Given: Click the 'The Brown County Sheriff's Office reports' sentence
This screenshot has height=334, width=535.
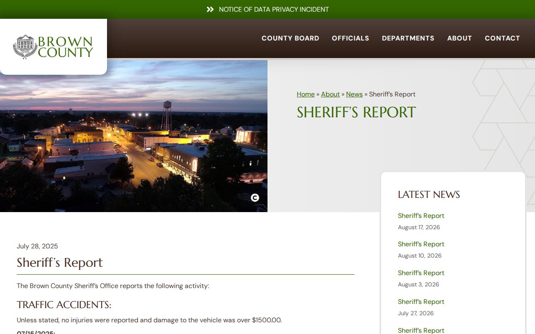Looking at the screenshot, I should [113, 286].
